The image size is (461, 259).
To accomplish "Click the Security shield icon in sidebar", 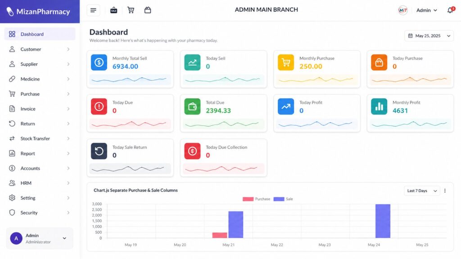I will [12, 213].
